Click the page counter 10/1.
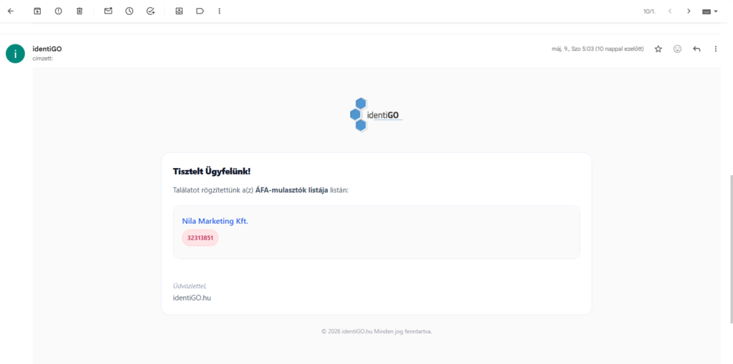Image resolution: width=733 pixels, height=364 pixels. coord(649,11)
